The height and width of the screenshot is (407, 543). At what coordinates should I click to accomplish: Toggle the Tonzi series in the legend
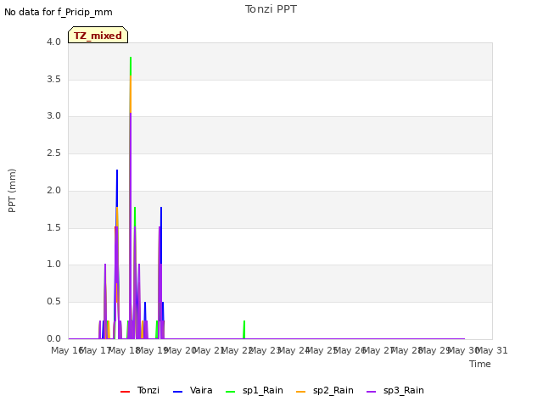pyautogui.click(x=140, y=390)
